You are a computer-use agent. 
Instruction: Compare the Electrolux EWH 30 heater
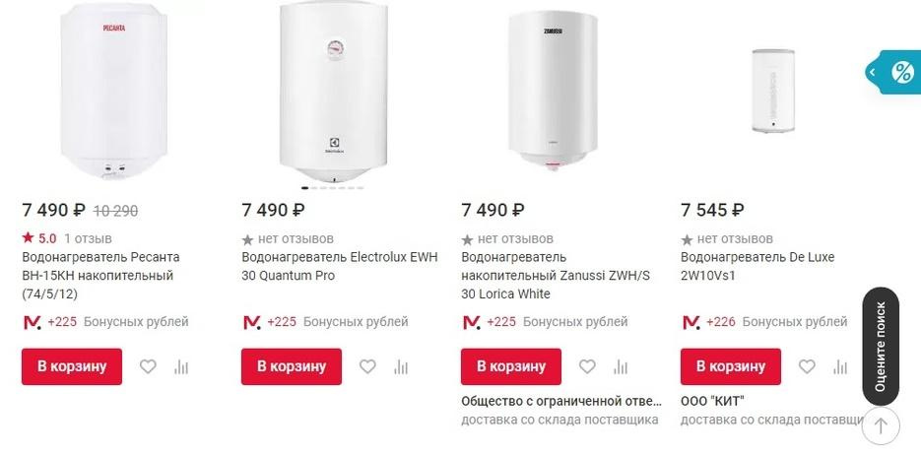[401, 366]
